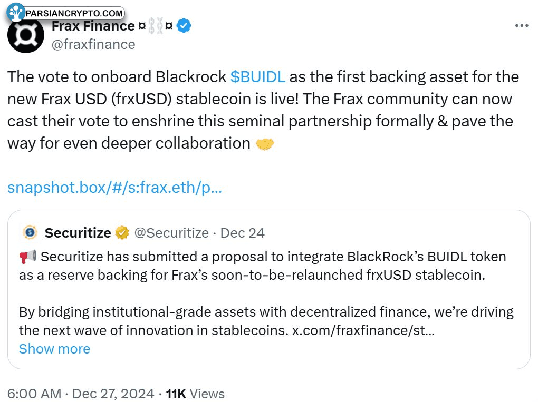Click the @Securitize handle
538x402 pixels.
click(x=171, y=233)
